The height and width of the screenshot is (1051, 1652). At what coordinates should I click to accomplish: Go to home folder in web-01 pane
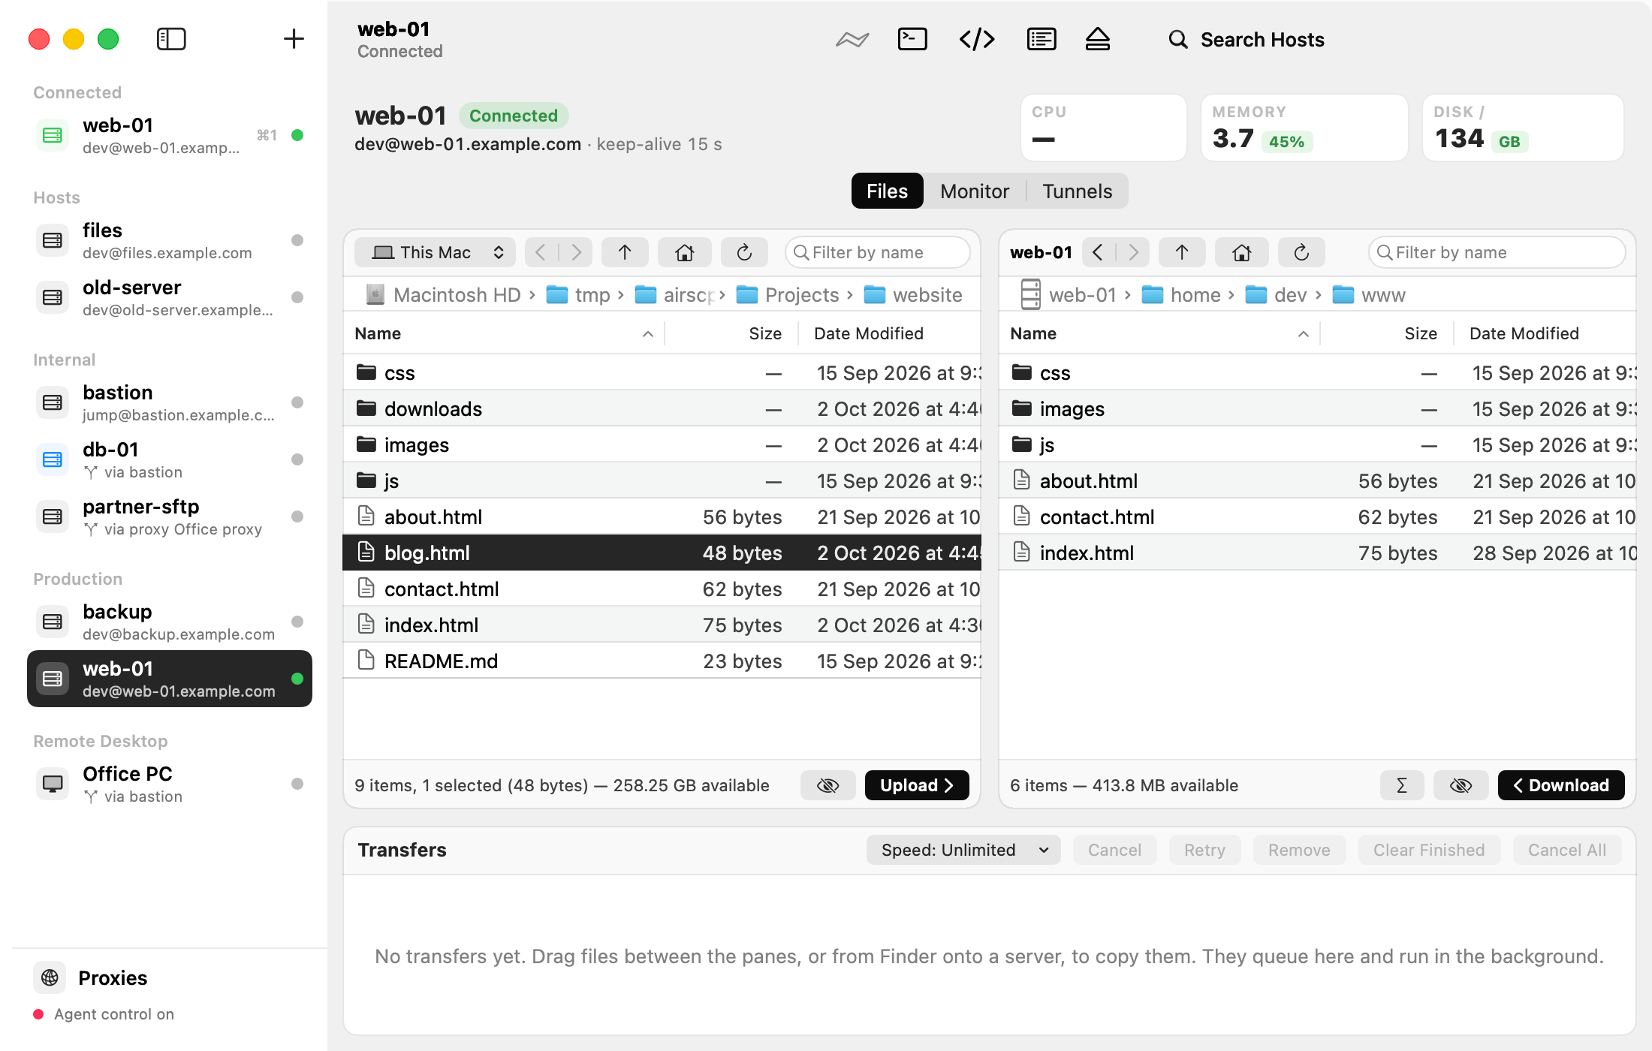pyautogui.click(x=1242, y=252)
